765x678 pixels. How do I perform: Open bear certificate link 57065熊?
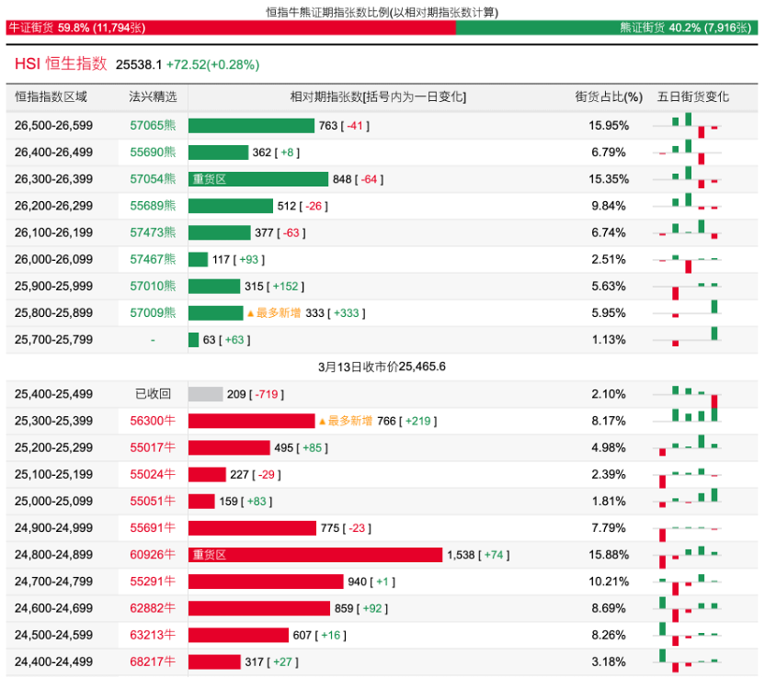tap(153, 126)
